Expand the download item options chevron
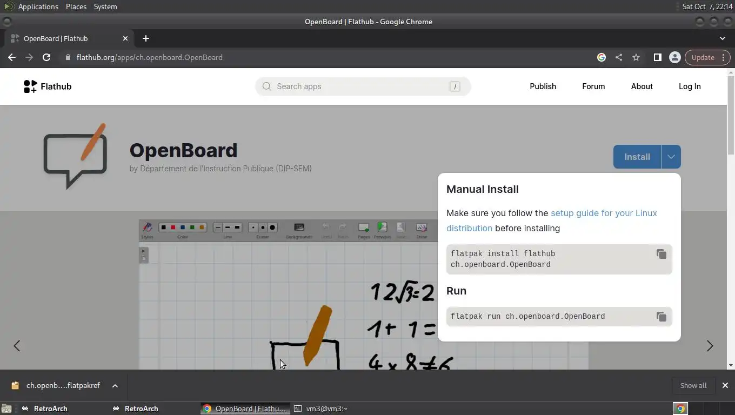 (x=115, y=385)
